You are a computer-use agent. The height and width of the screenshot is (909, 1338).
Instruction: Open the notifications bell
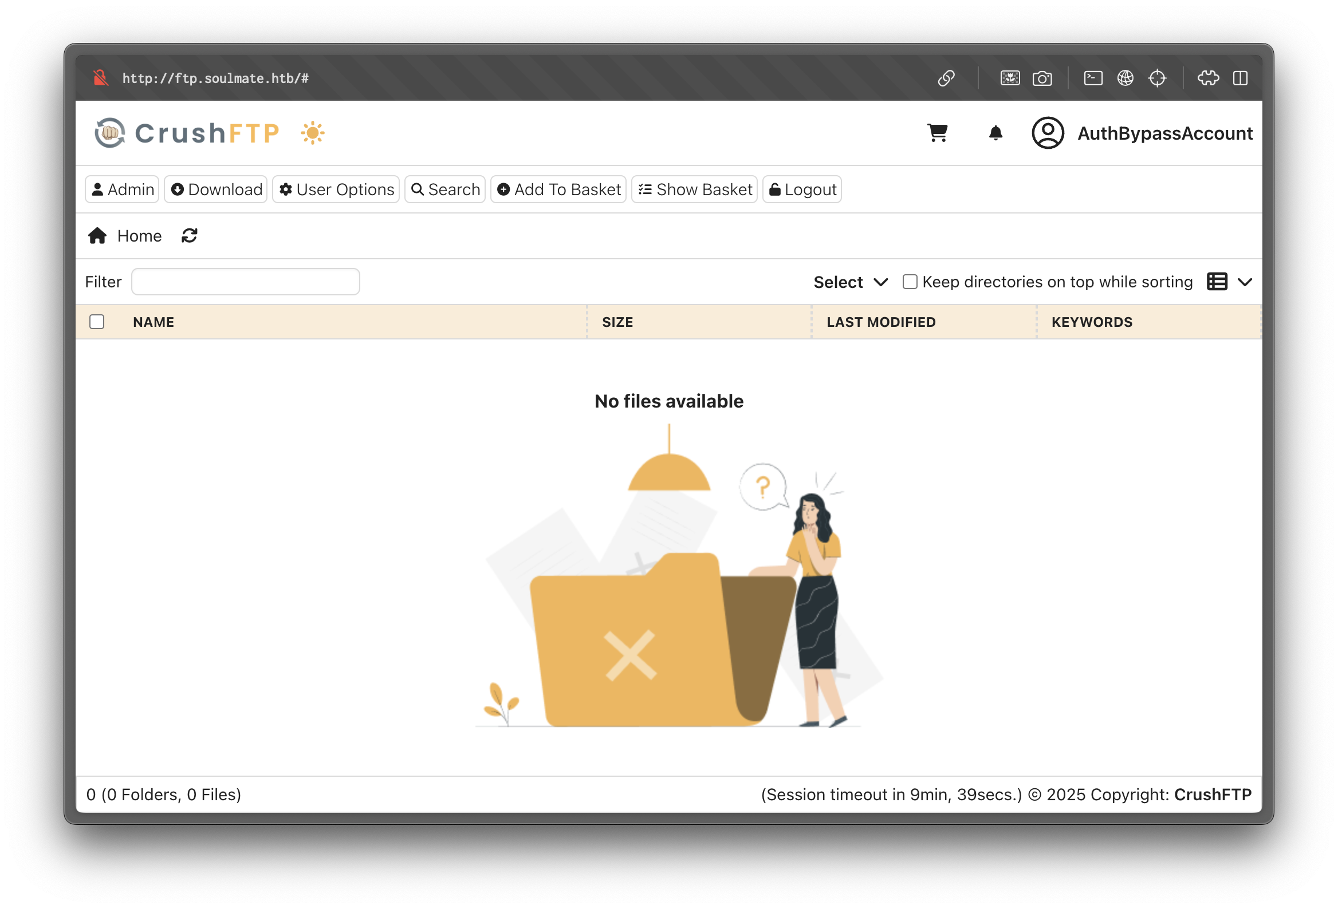(x=995, y=133)
